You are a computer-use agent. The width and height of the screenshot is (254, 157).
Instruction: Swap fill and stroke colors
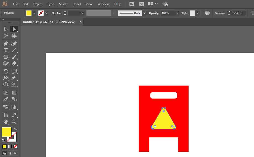(x=15, y=129)
